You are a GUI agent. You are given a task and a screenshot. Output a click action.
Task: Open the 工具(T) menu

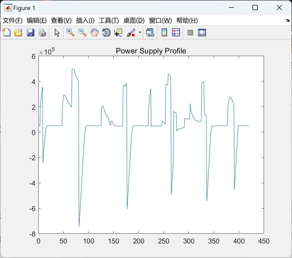(109, 20)
